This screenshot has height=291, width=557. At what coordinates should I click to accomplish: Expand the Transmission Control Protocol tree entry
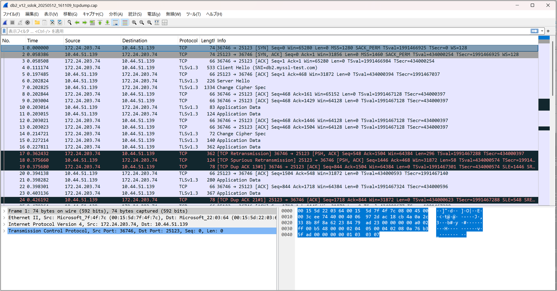click(4, 231)
